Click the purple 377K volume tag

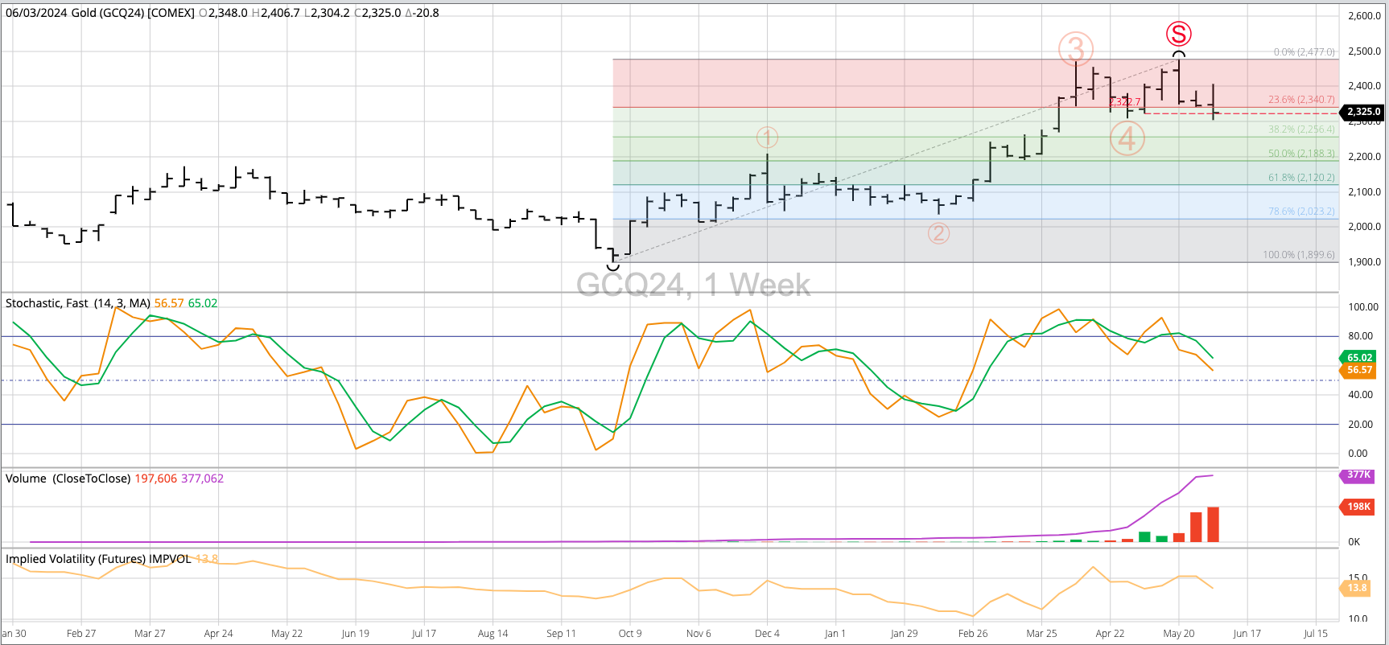1358,475
